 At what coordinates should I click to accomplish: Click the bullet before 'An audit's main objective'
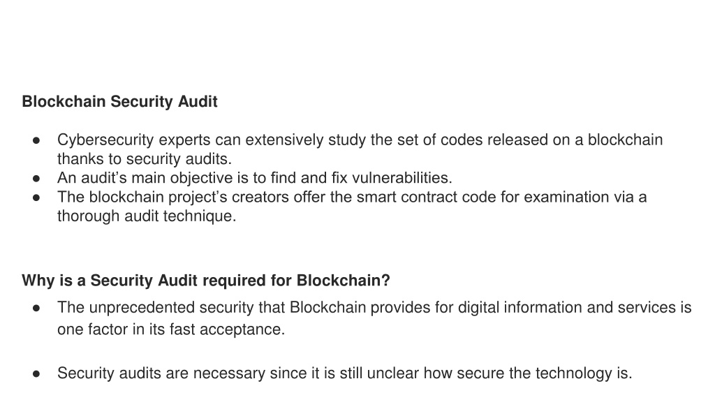(x=36, y=178)
